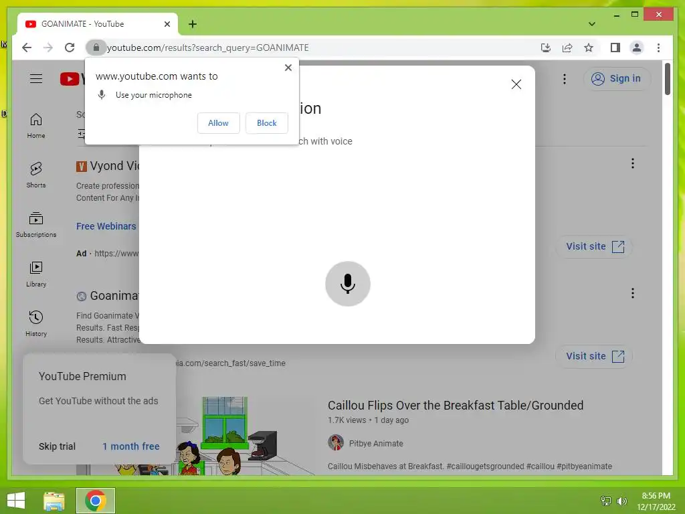The image size is (685, 514).
Task: Click the Sign in button
Action: [616, 79]
